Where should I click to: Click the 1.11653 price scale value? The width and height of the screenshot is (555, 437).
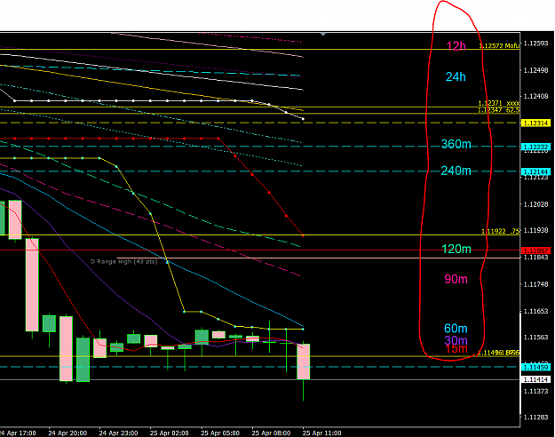point(535,311)
